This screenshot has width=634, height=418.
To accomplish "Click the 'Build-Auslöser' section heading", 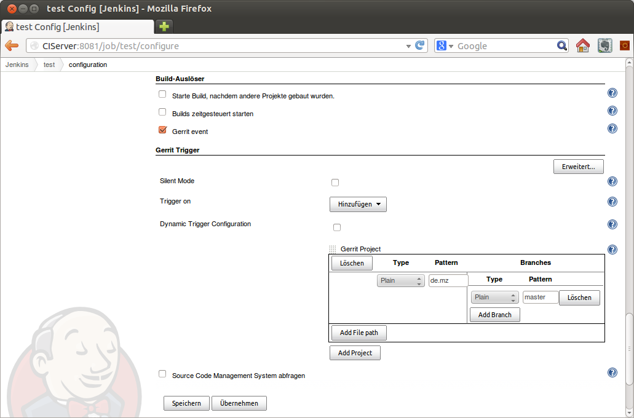I will click(x=180, y=79).
